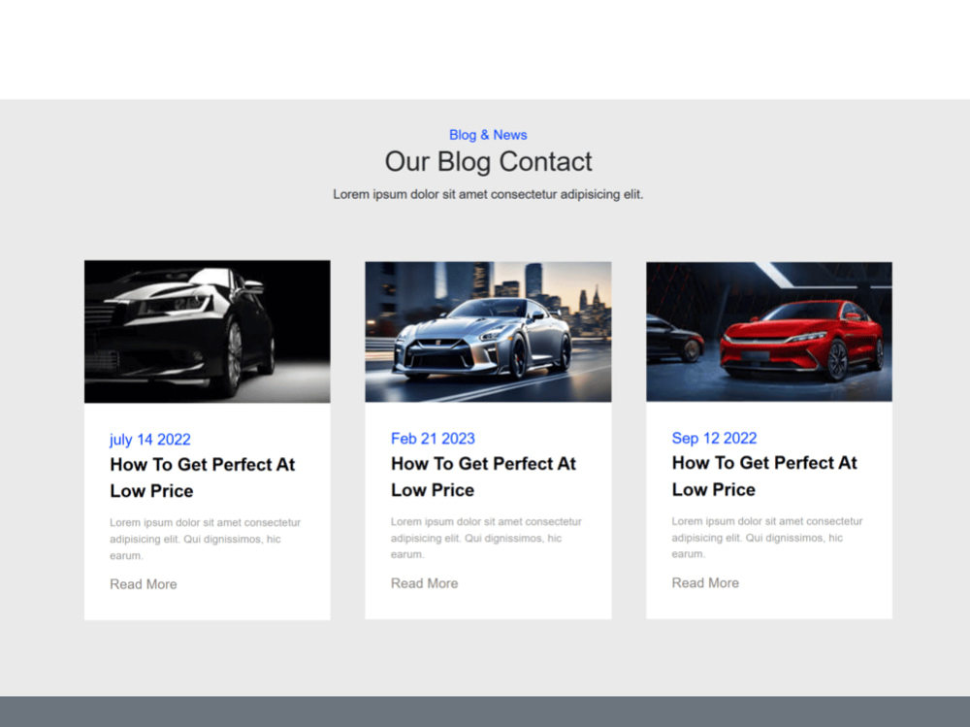Screen dimensions: 970x727
Task: Click the description text in Sep 12 card
Action: point(767,538)
